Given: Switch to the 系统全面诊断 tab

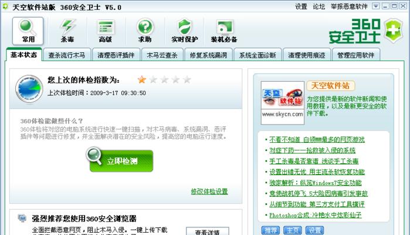Looking at the screenshot, I should click(257, 55).
